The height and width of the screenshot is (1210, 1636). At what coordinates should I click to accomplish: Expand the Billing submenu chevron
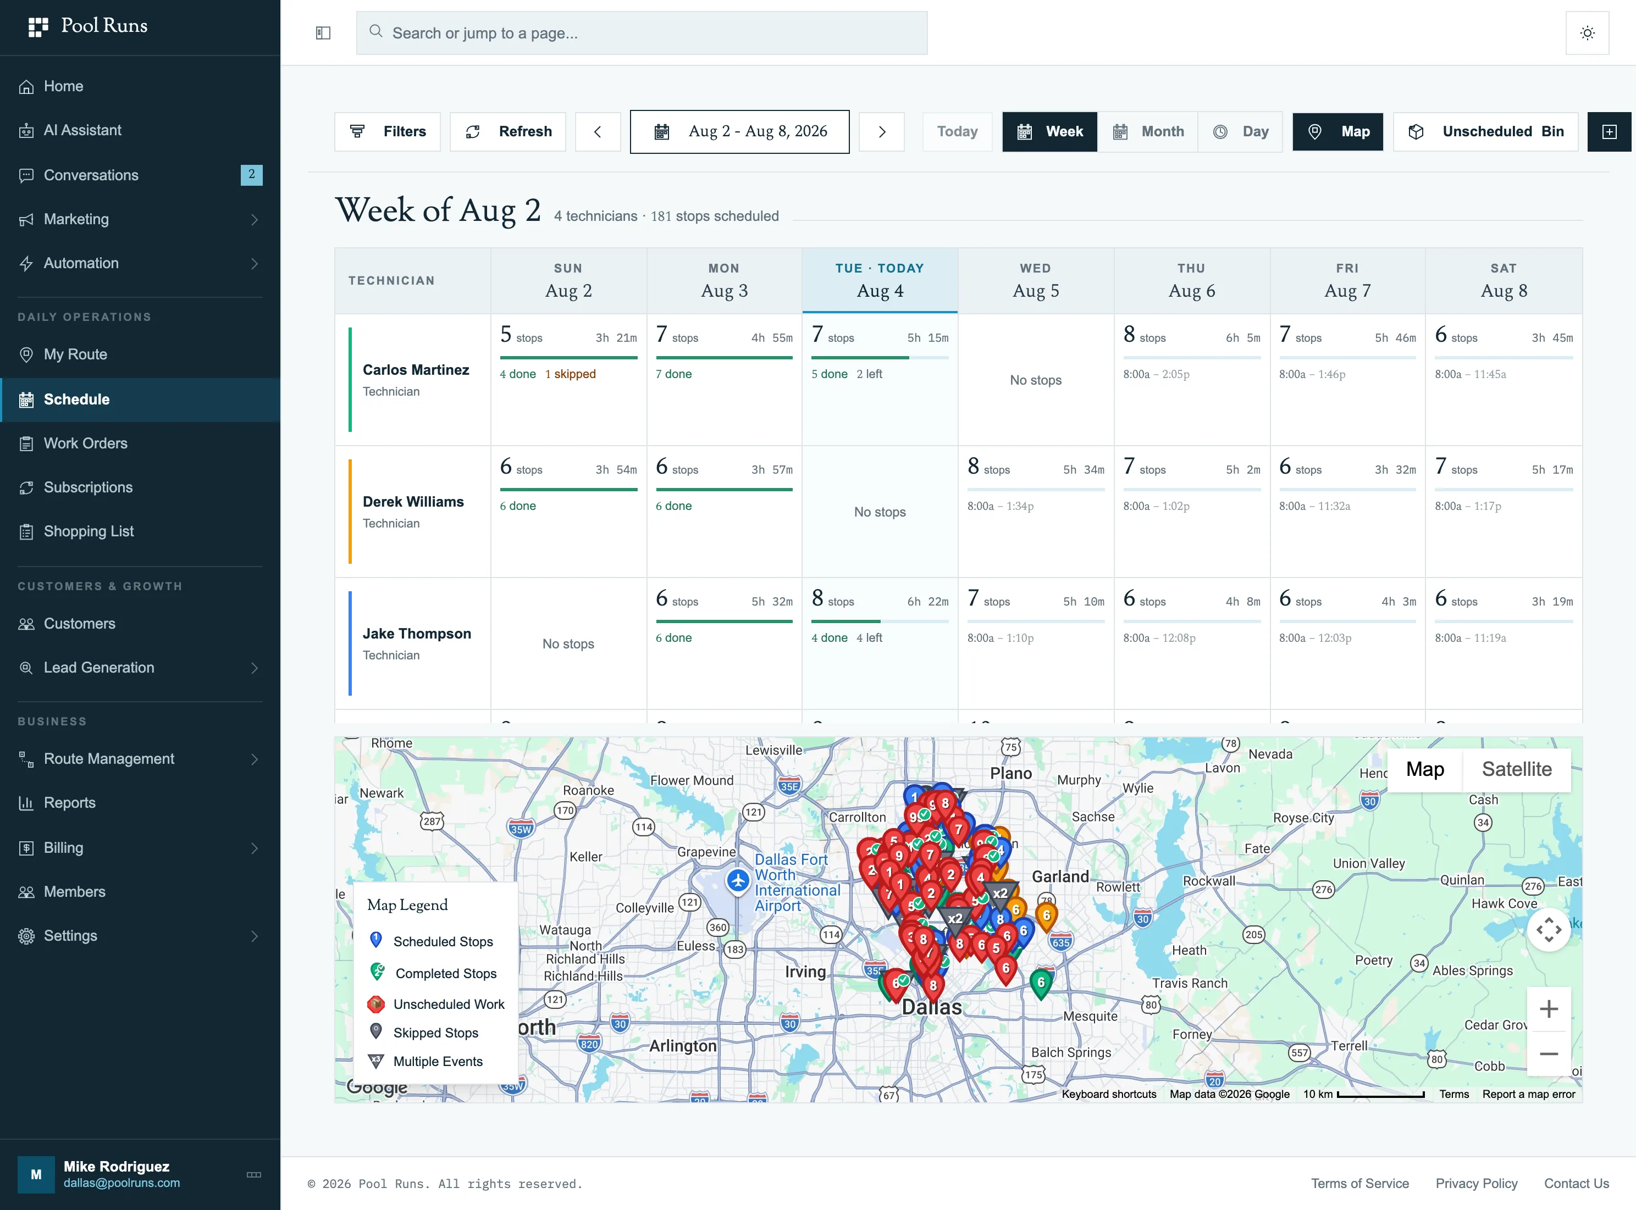[x=254, y=848]
